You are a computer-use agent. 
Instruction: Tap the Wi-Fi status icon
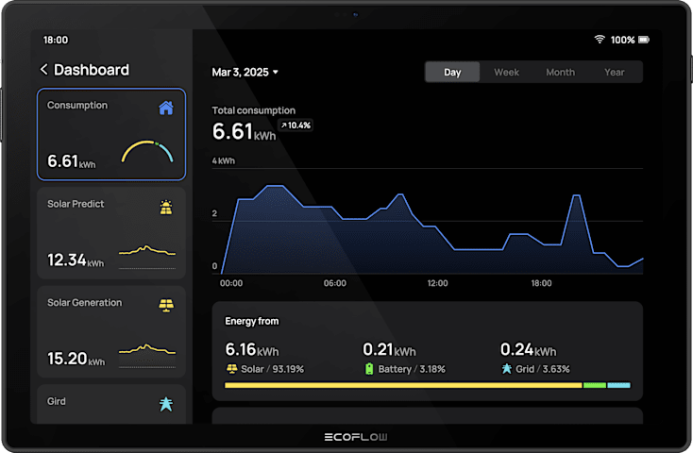pos(599,40)
